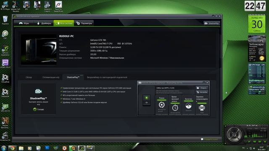Open the LED visualizer sub-tab
269x151 pixels.
click(x=107, y=77)
